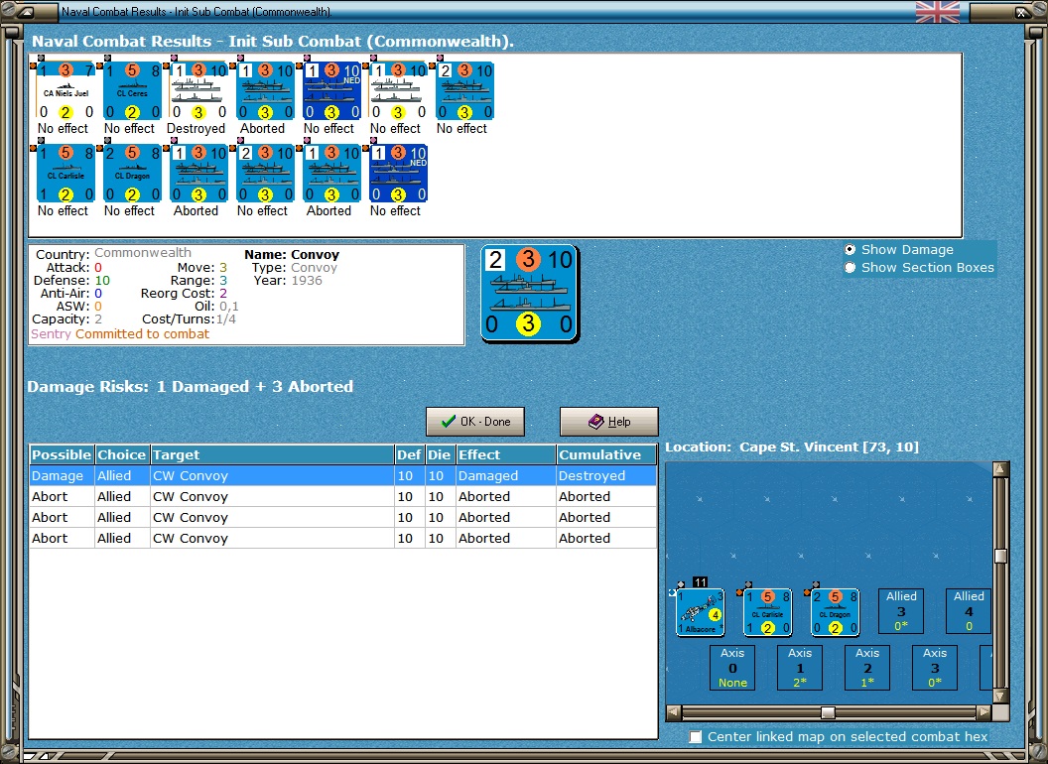Click the map horizontal scrollbar thumb
Screen dimensions: 1048x764
(x=828, y=712)
